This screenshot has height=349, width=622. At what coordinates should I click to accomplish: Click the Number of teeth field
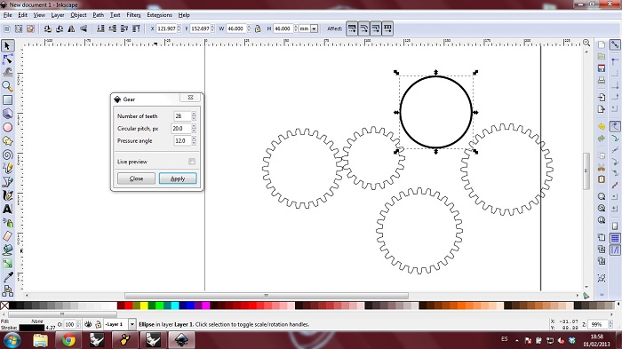coord(182,115)
